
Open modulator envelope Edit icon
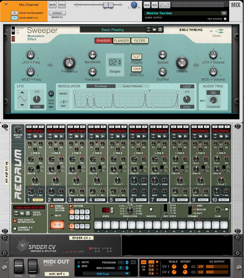tap(63, 103)
